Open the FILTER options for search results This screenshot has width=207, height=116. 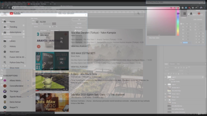[x=41, y=22]
